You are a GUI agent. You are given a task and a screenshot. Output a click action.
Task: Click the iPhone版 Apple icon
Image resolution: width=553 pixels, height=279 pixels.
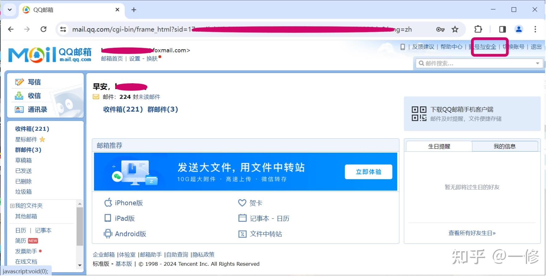click(x=108, y=203)
